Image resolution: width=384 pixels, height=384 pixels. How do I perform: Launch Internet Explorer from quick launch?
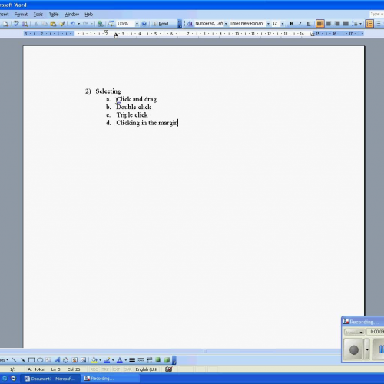[x=5, y=379]
